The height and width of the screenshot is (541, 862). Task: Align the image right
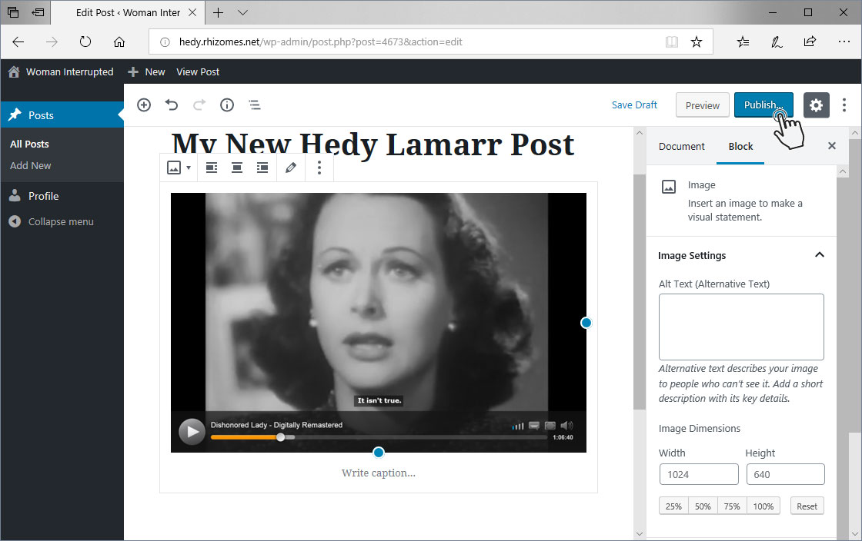pyautogui.click(x=262, y=168)
